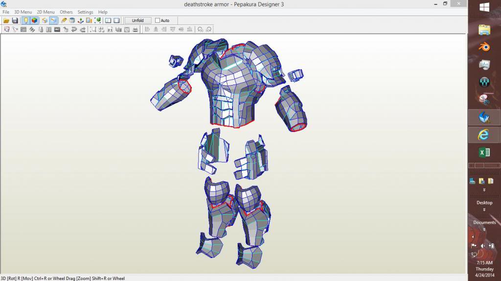Click the Documents toolbar label
The image size is (501, 281).
pos(484,222)
